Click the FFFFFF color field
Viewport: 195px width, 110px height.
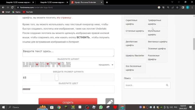[68, 89]
